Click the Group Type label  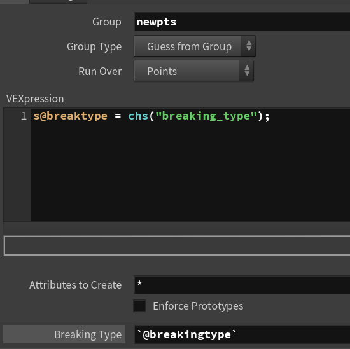(x=94, y=47)
